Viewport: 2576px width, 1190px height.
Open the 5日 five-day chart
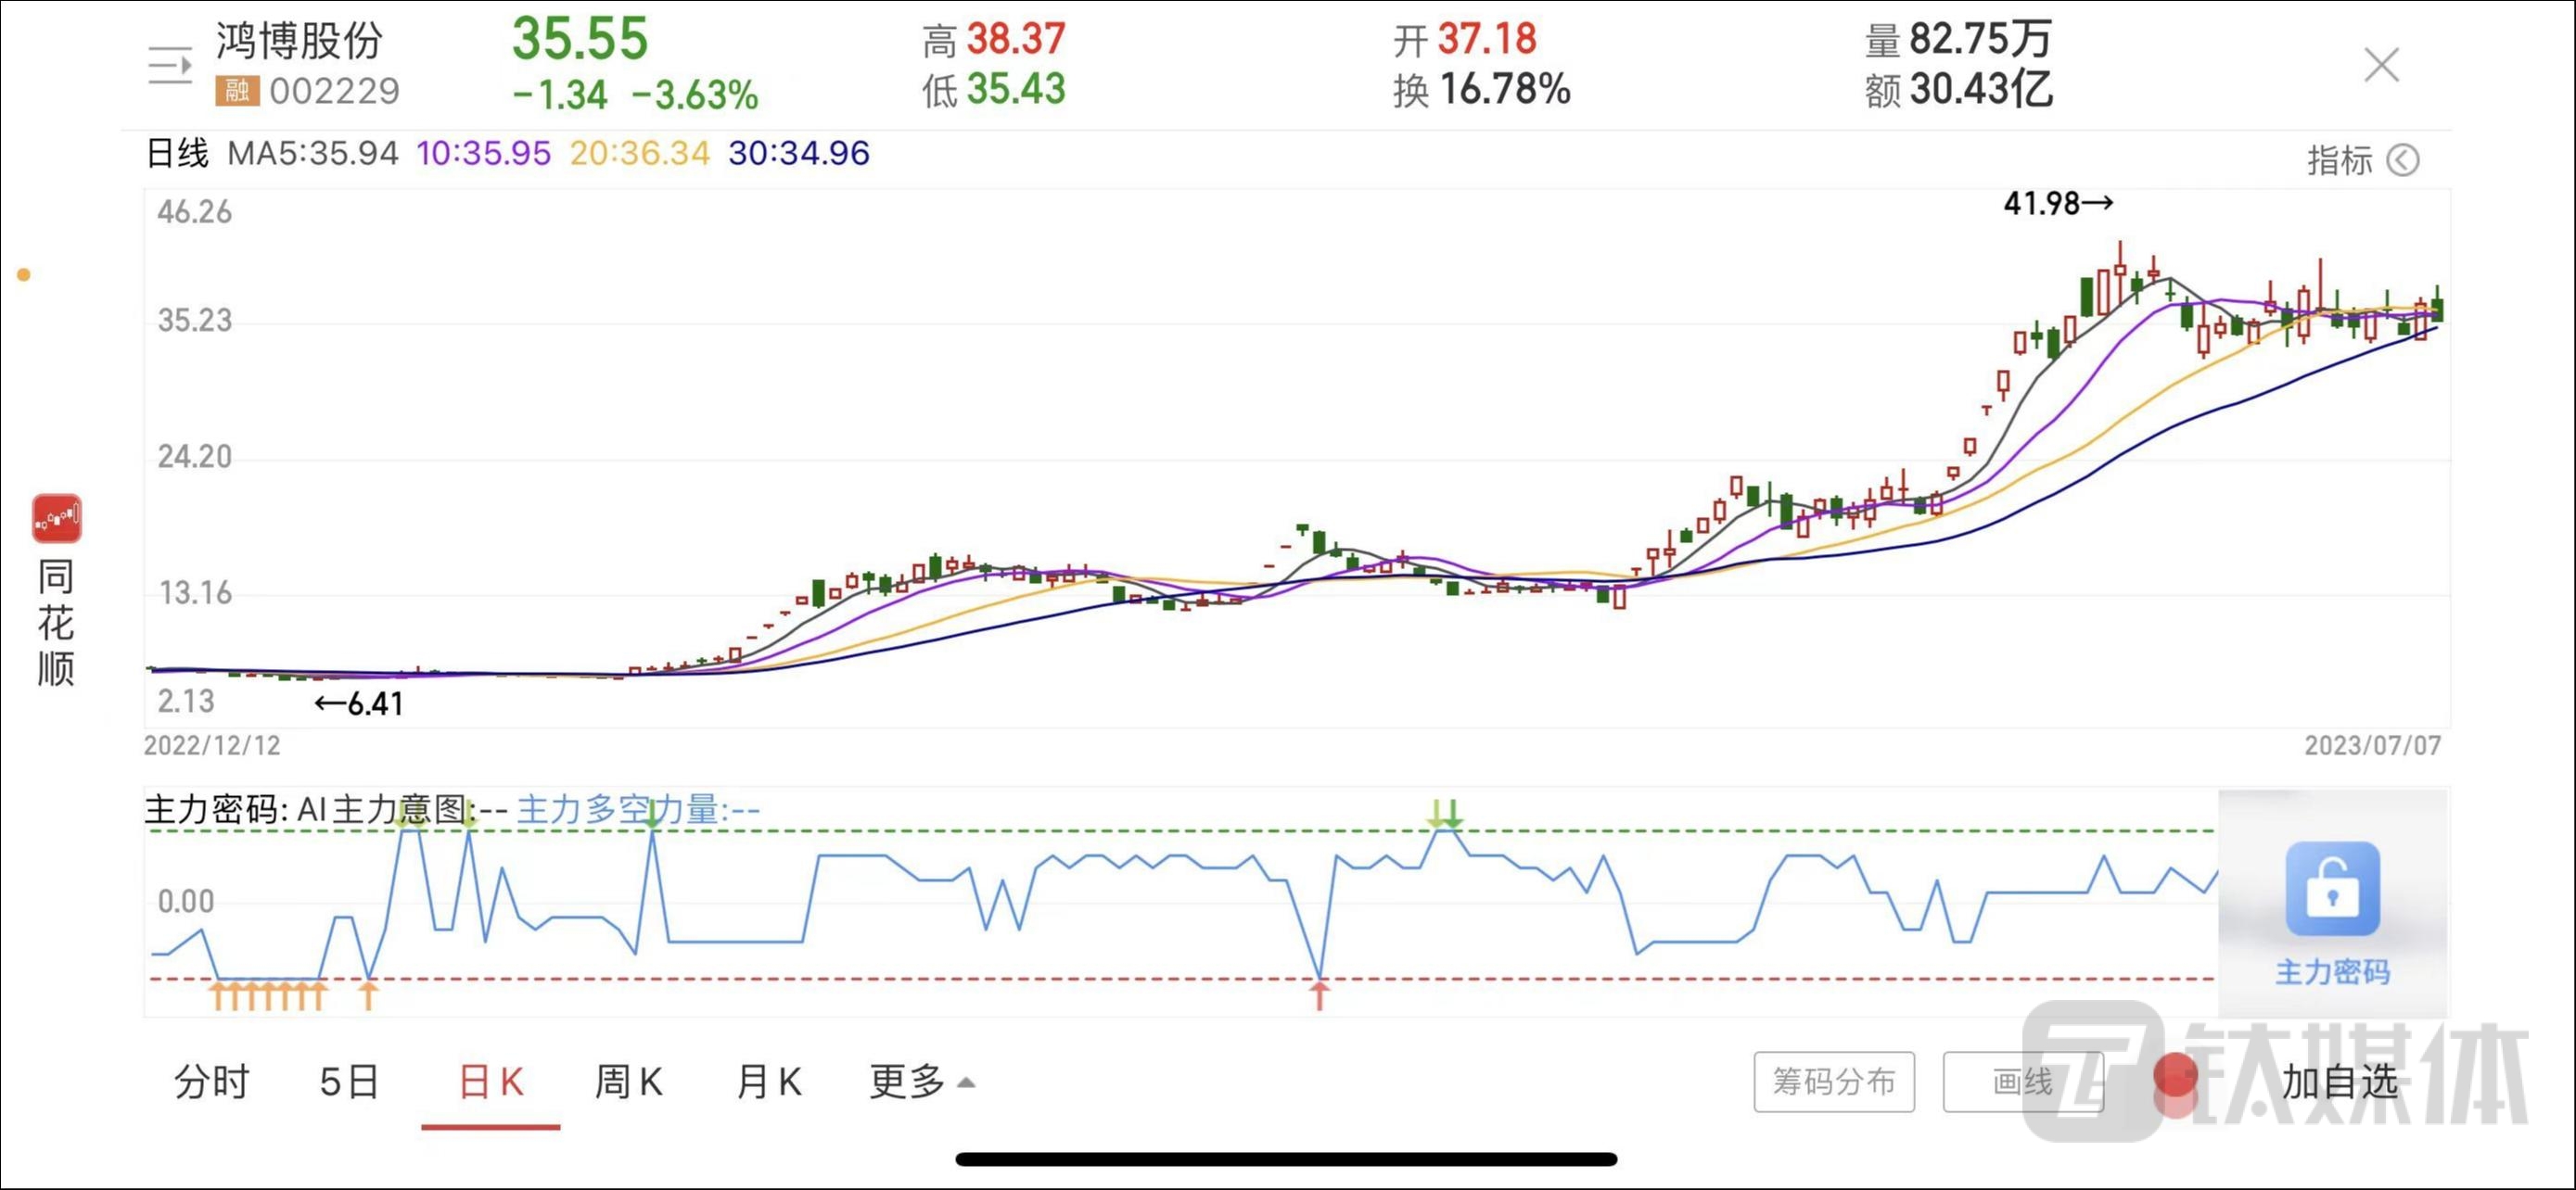point(349,1081)
